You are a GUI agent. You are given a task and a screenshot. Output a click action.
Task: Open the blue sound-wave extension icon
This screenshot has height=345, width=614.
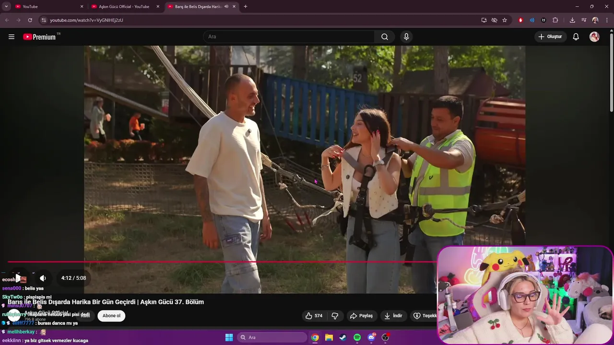pyautogui.click(x=532, y=20)
